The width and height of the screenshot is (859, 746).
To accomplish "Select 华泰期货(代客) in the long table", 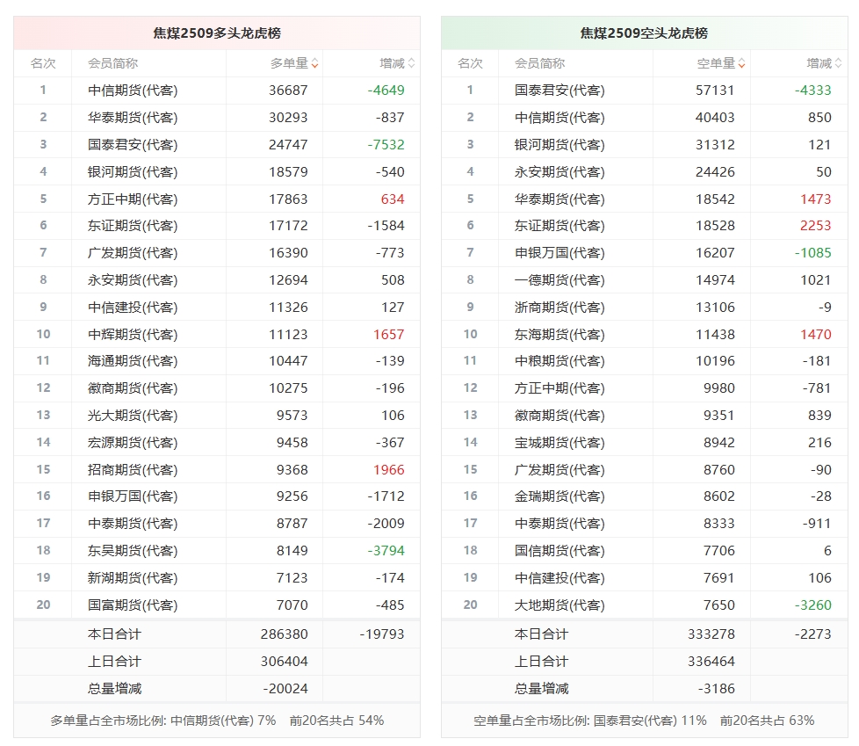I will (133, 118).
